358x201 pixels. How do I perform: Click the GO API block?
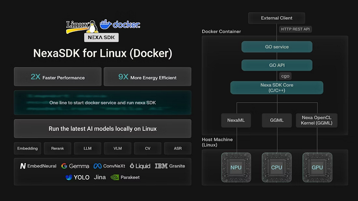click(x=277, y=65)
